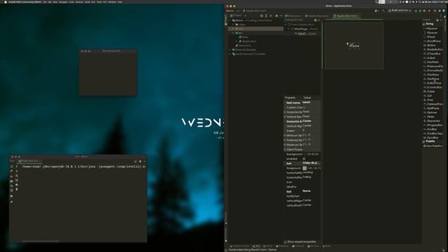The image size is (448, 252).
Task: Expand the Application node in the project tree
Action: click(237, 41)
